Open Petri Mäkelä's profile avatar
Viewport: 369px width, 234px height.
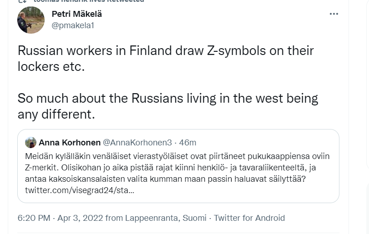click(x=31, y=20)
